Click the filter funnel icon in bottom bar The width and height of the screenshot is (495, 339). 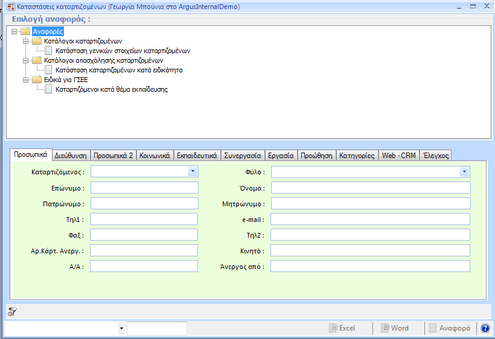pos(13,311)
